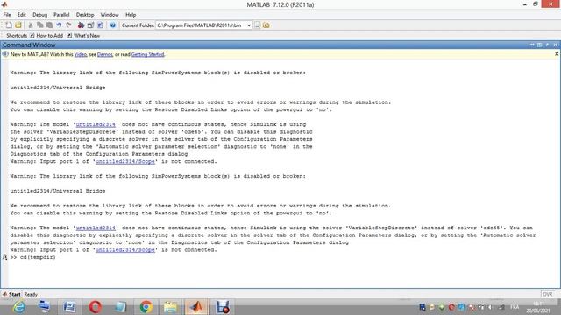Open the Window menu

point(110,15)
